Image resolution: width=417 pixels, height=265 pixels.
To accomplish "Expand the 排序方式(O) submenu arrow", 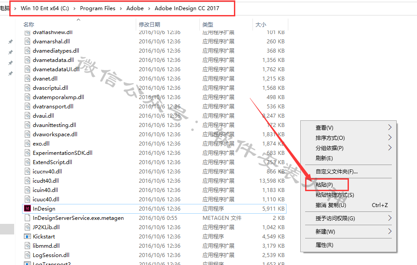I will [x=390, y=138].
